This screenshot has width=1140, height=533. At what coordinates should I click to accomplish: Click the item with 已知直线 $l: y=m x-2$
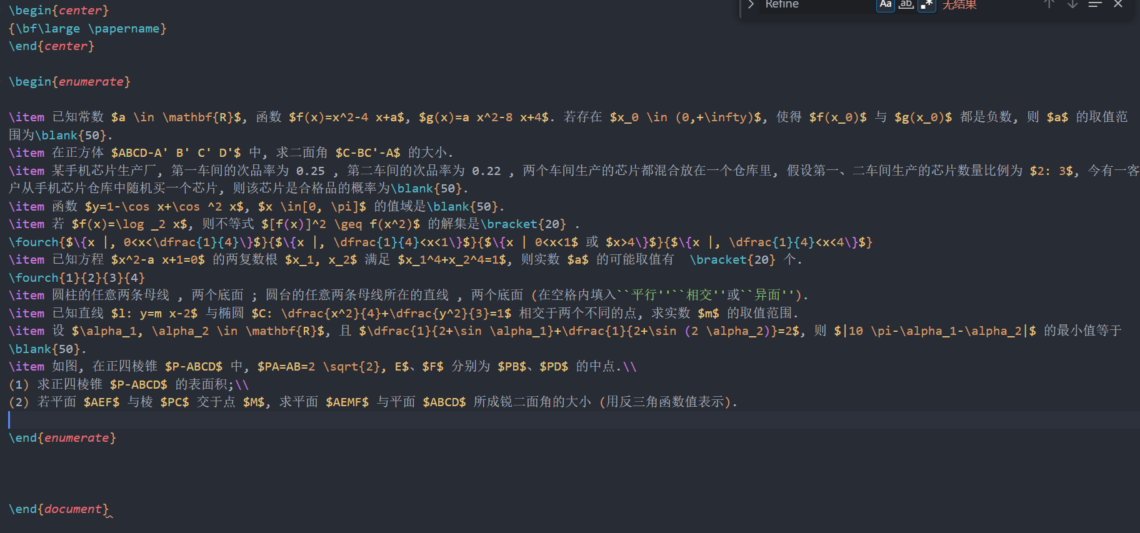[x=404, y=314]
